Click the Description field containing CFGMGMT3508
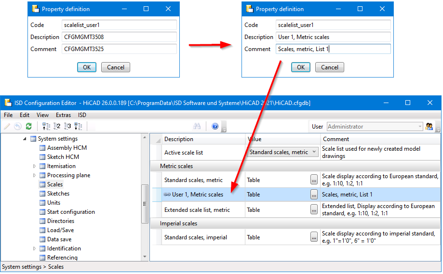 coord(119,37)
